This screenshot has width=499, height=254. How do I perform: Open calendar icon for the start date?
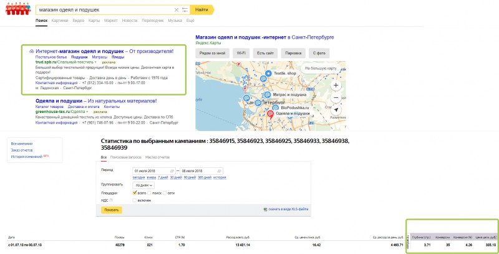point(170,170)
